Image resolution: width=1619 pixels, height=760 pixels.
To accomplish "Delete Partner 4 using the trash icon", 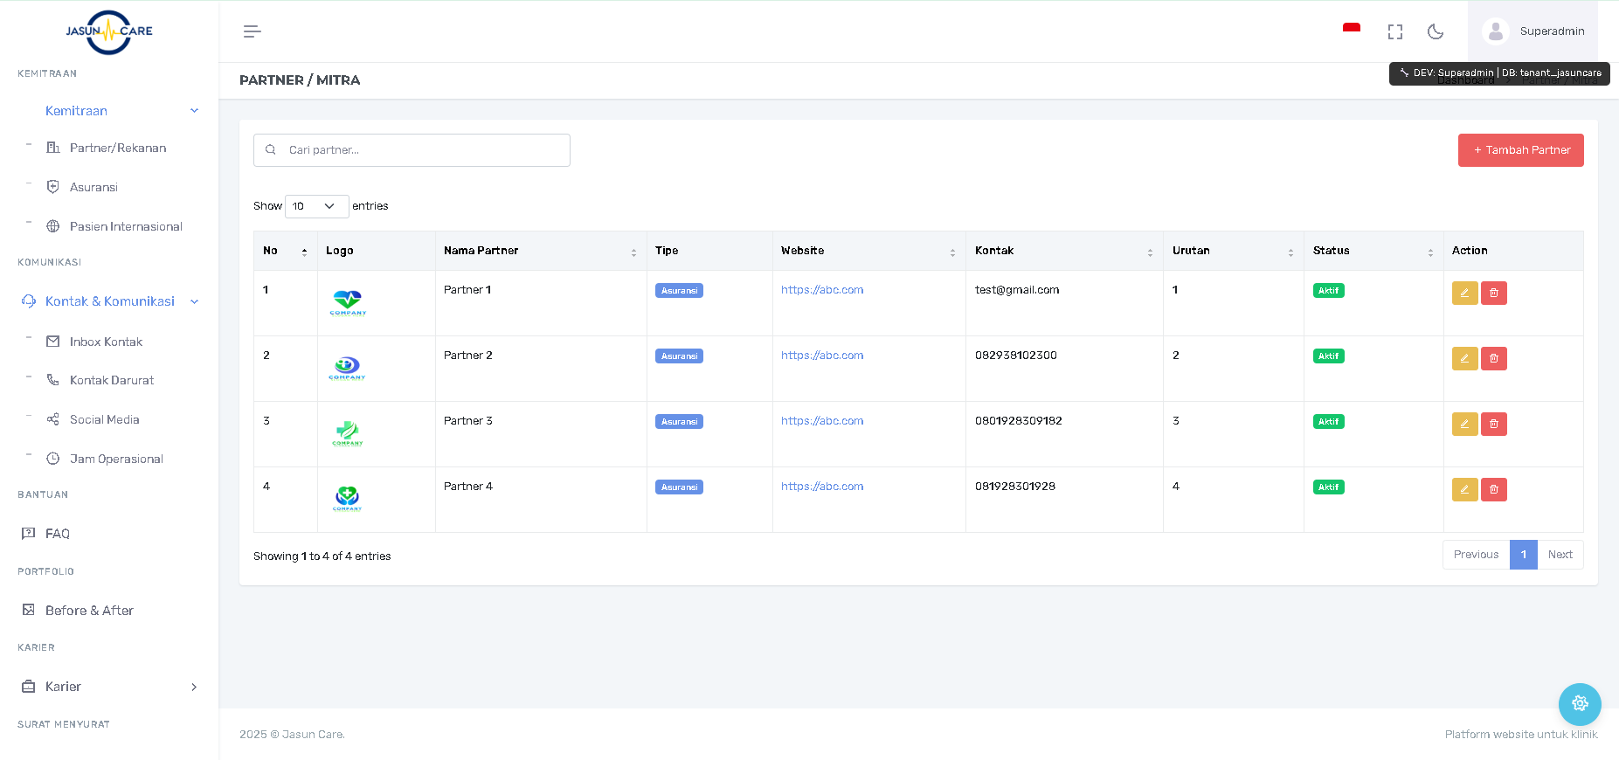I will (1493, 489).
